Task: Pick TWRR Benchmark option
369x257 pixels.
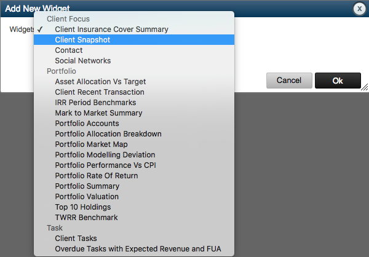Action: pyautogui.click(x=86, y=218)
